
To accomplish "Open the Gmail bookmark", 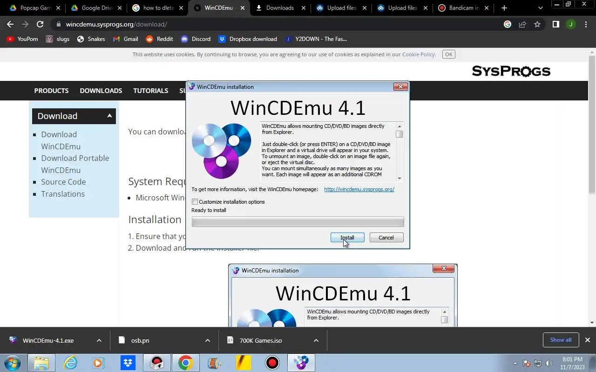I will coord(126,39).
